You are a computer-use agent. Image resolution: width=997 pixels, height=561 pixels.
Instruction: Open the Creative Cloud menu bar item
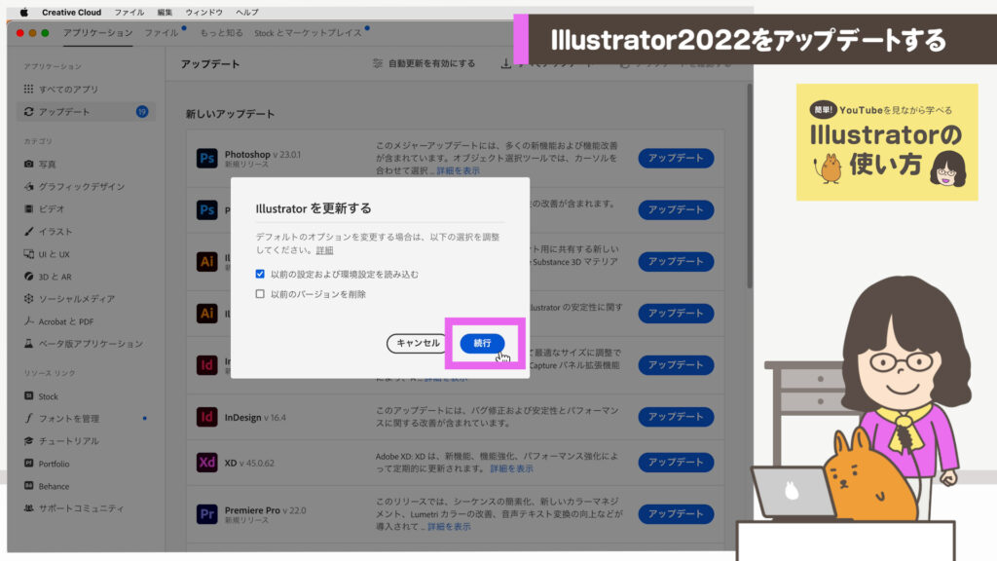71,12
